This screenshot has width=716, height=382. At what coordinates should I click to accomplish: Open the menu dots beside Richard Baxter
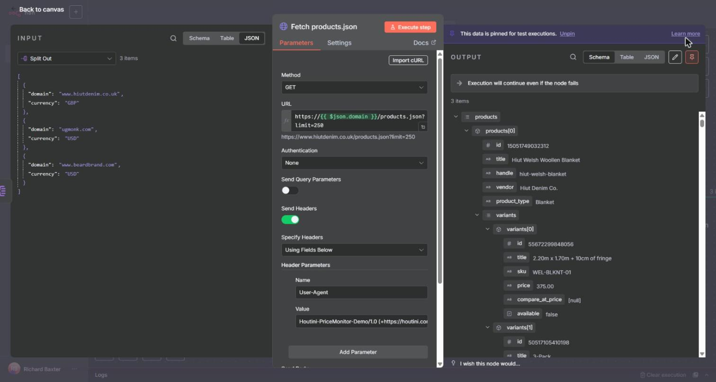(x=74, y=369)
